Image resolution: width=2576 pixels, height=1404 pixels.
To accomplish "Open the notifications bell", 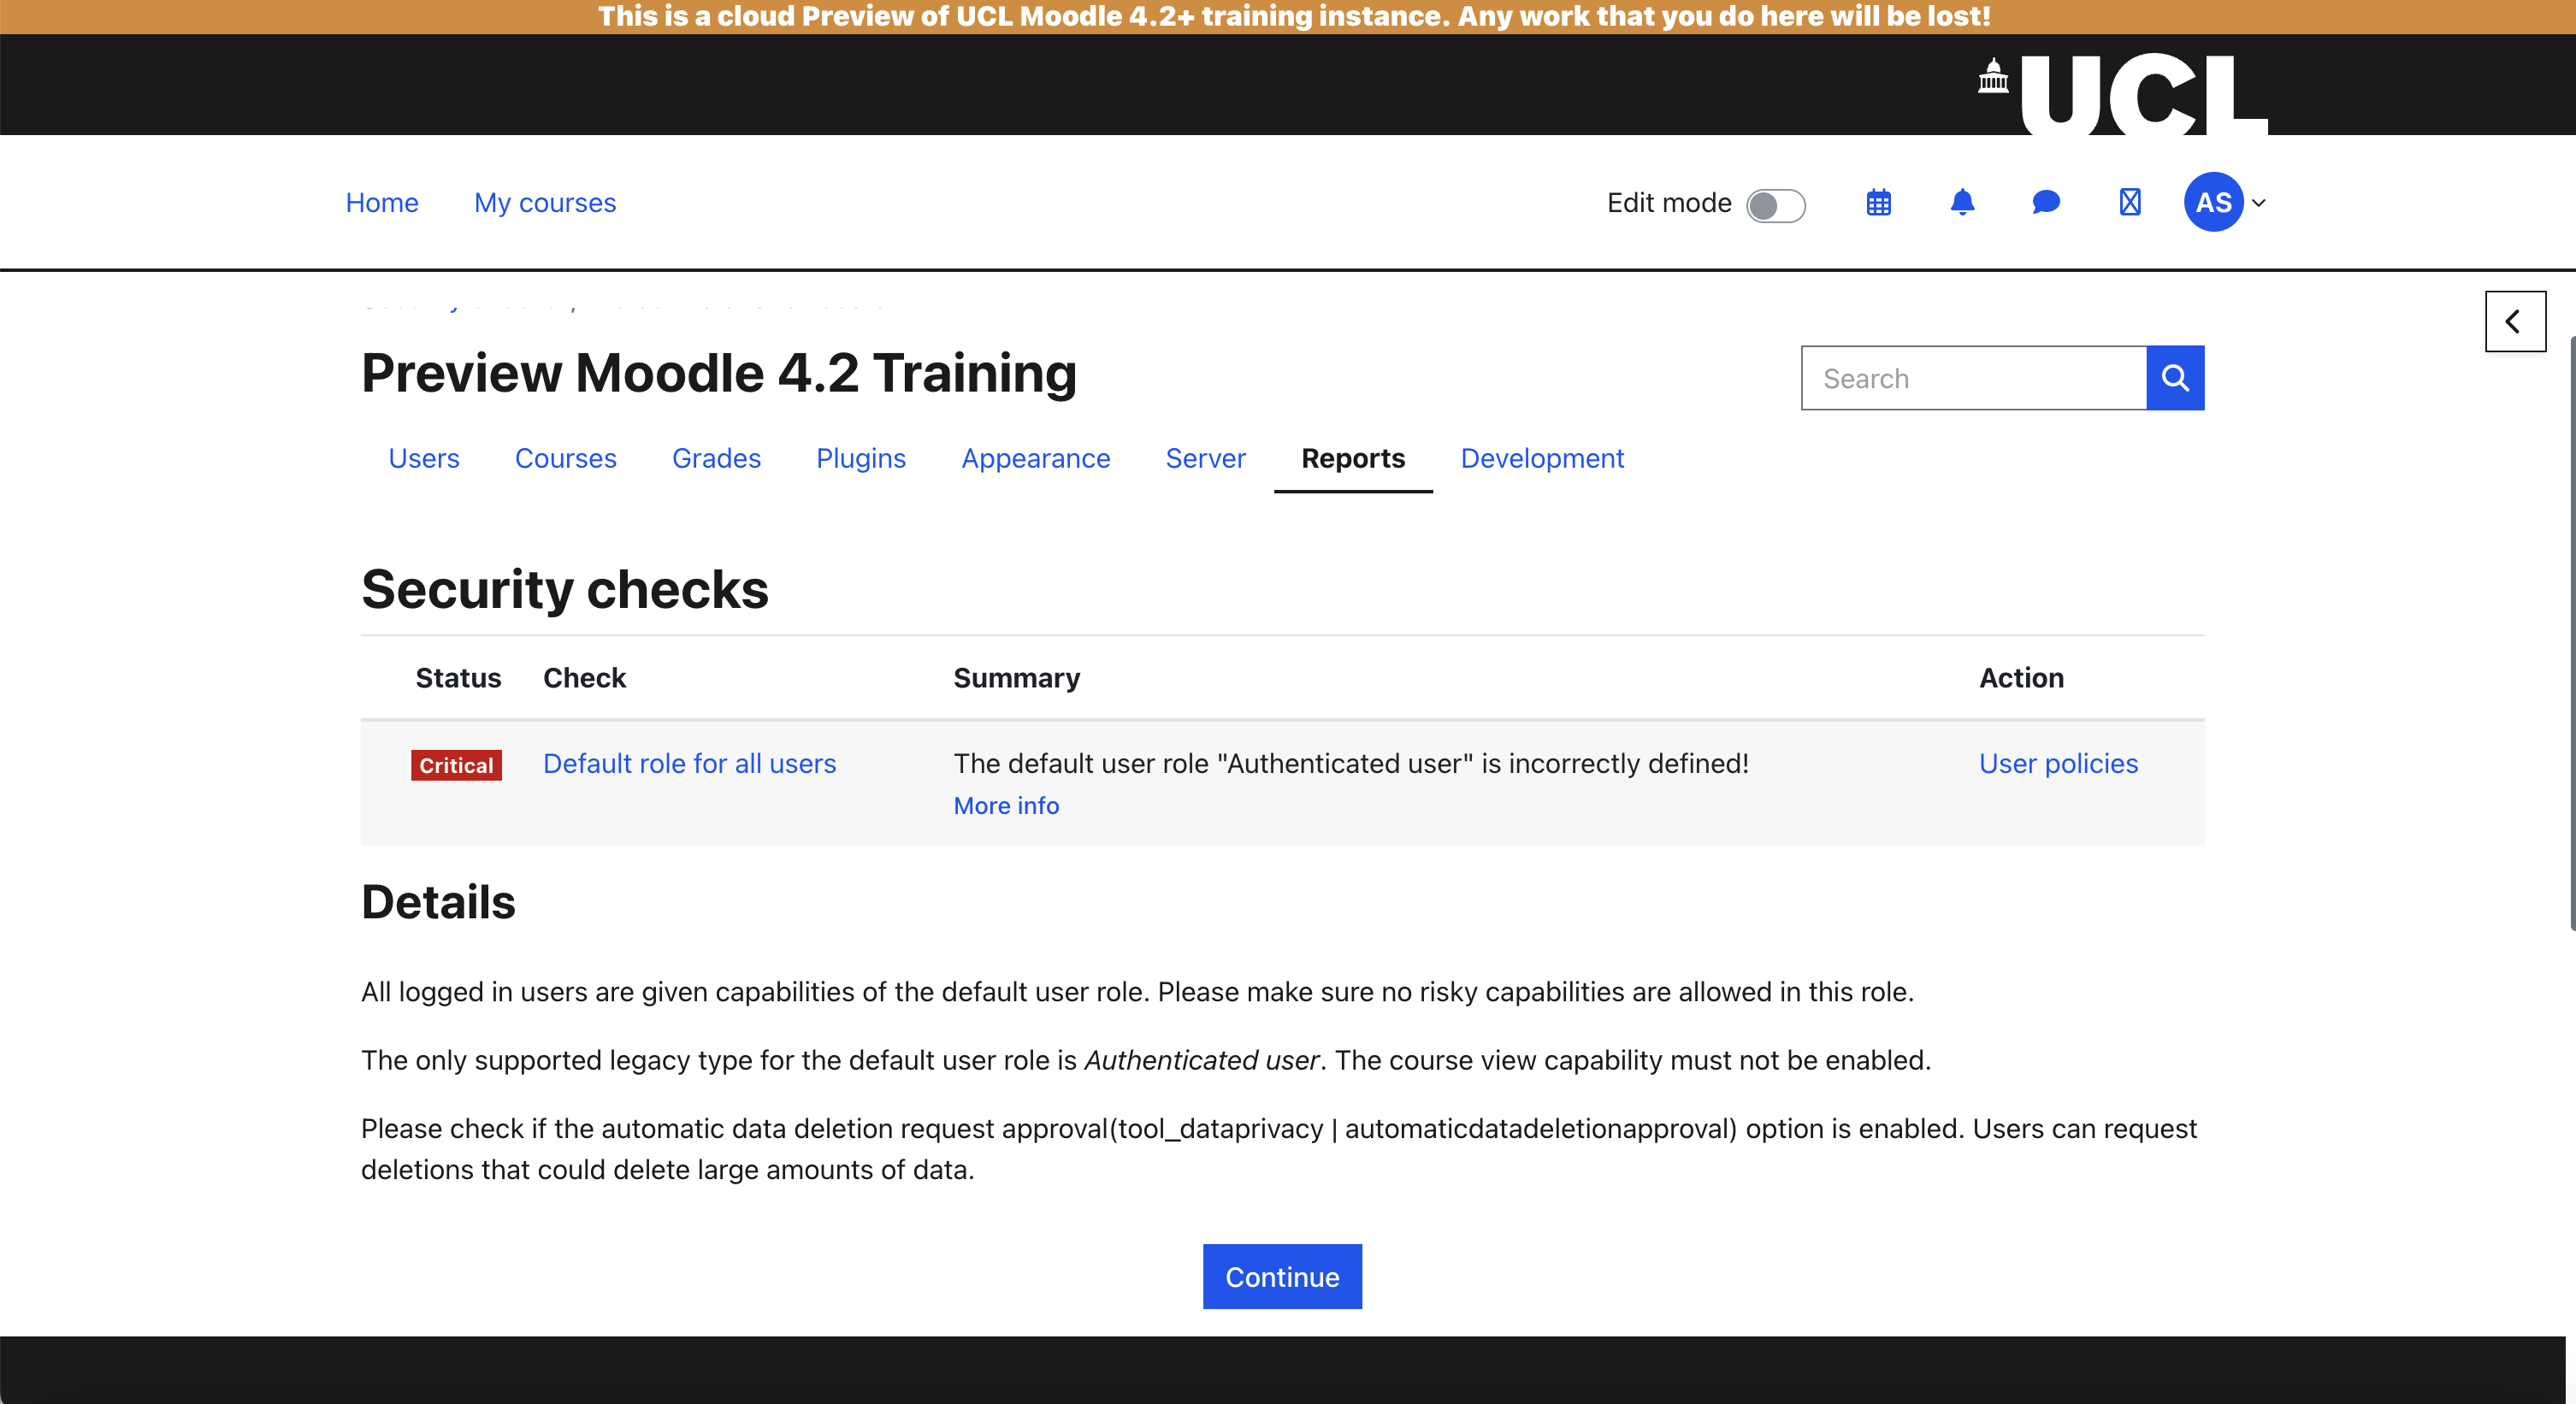I will coord(1962,203).
